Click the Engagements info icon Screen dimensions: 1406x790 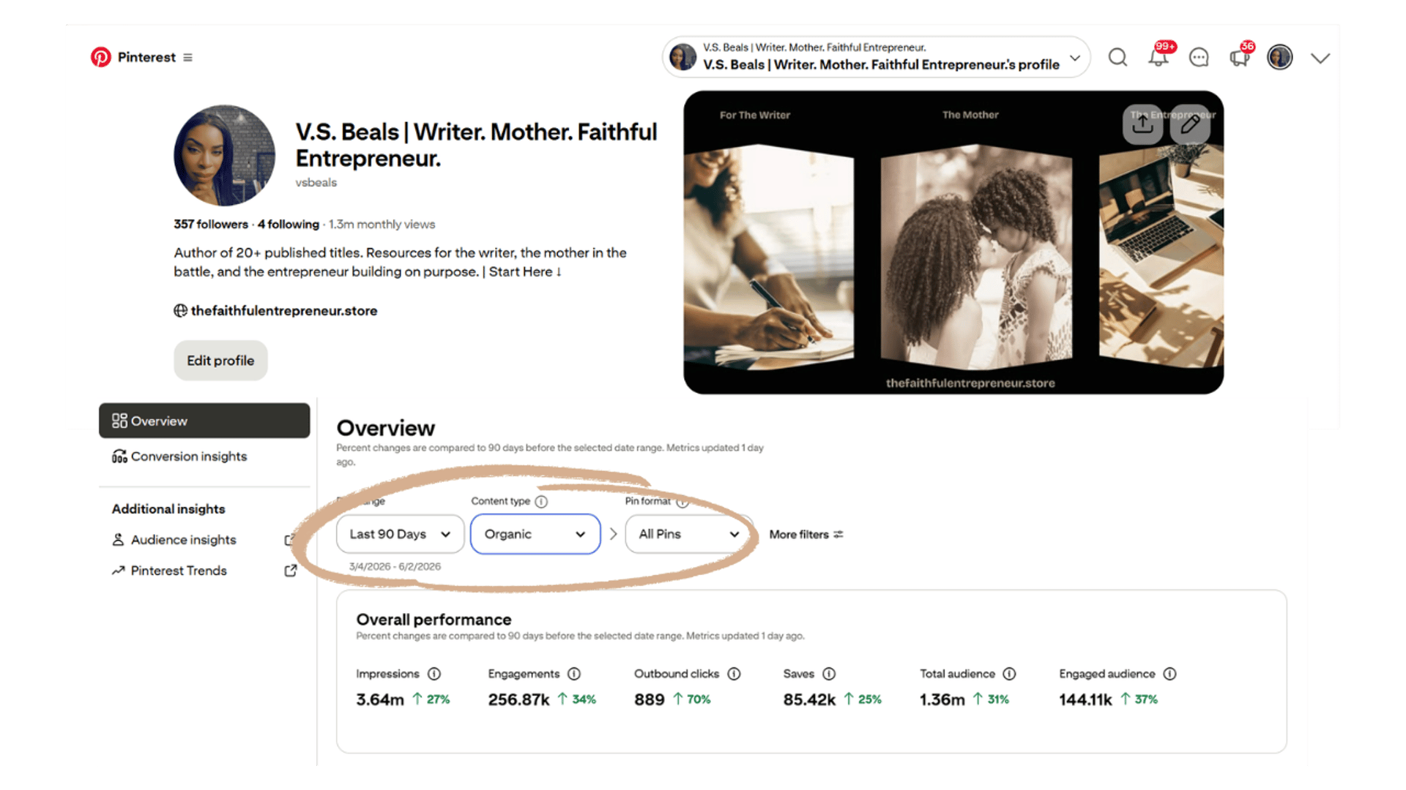(x=574, y=674)
